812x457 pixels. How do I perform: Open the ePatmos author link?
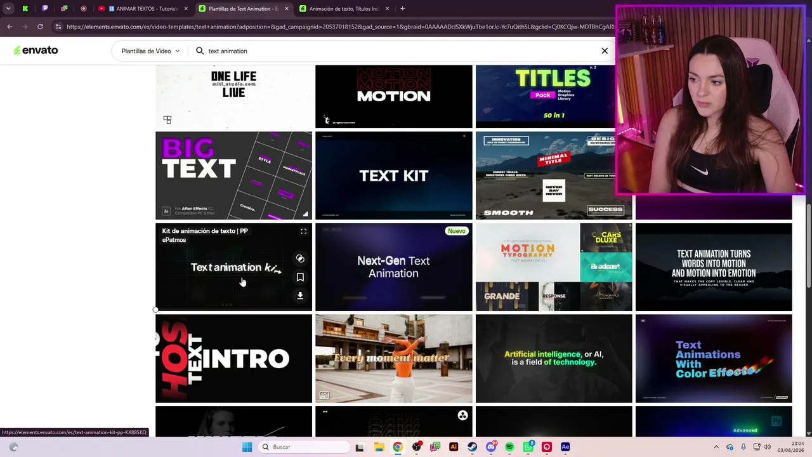click(174, 240)
